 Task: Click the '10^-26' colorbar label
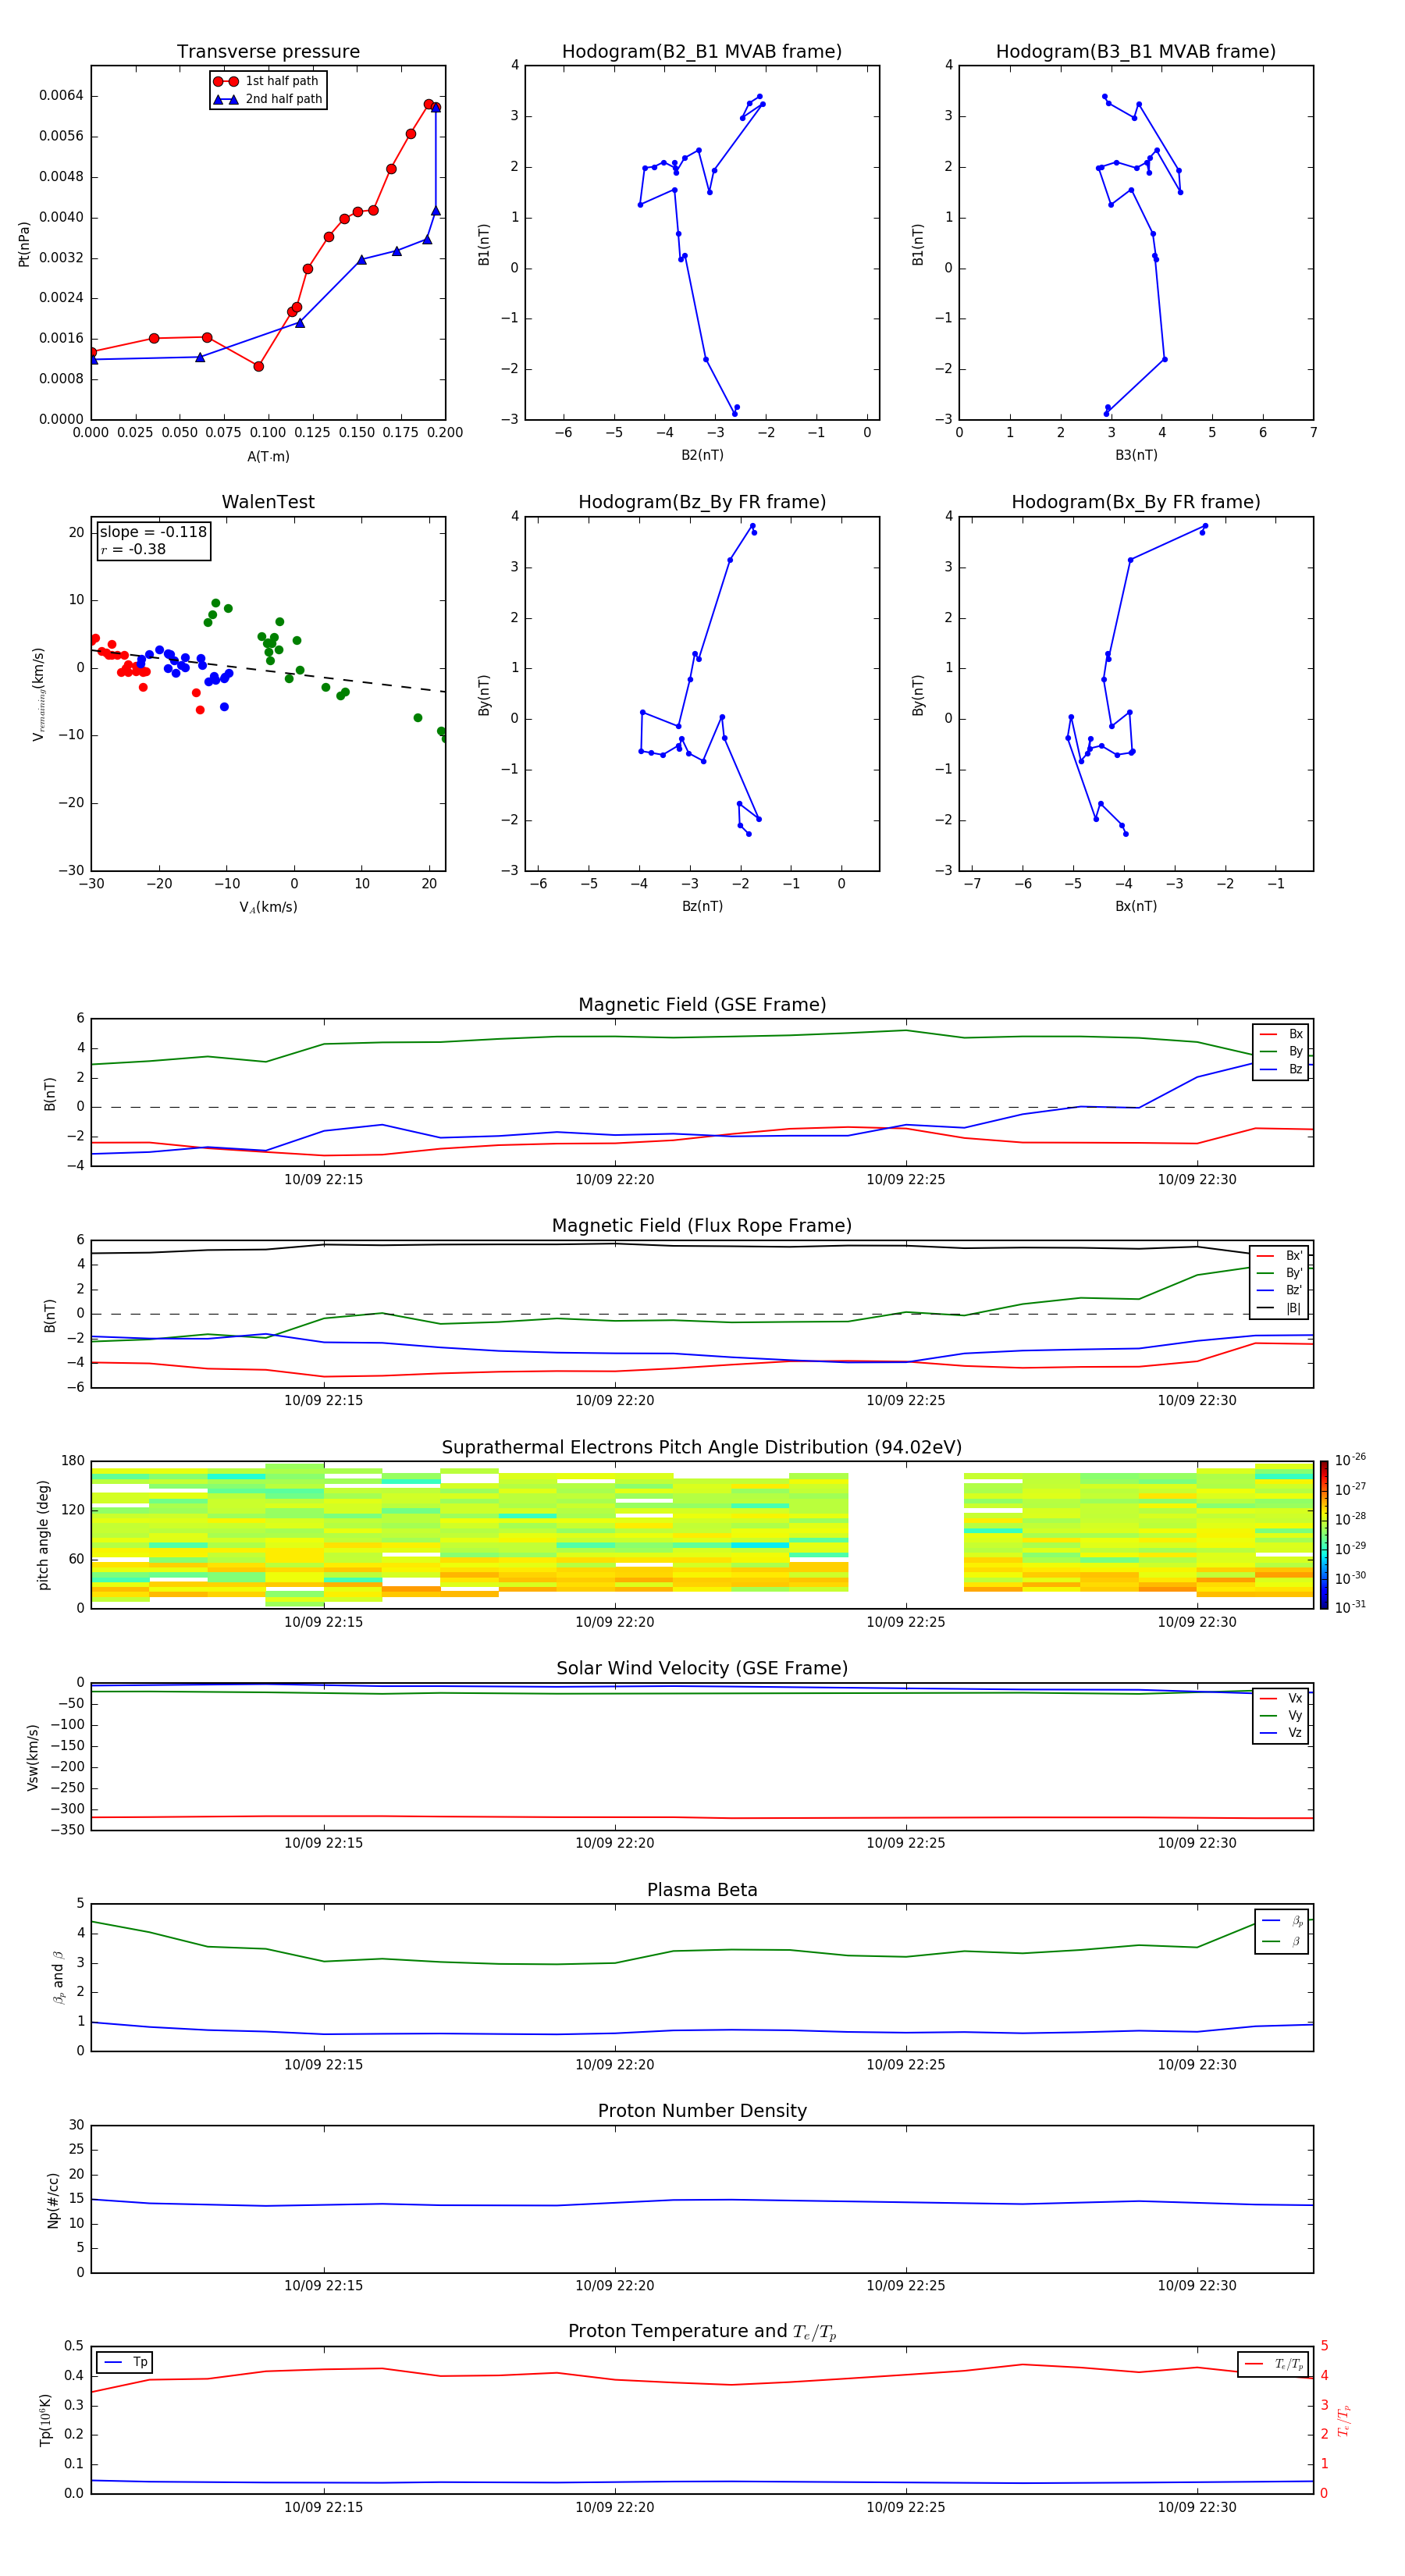[x=1350, y=1460]
